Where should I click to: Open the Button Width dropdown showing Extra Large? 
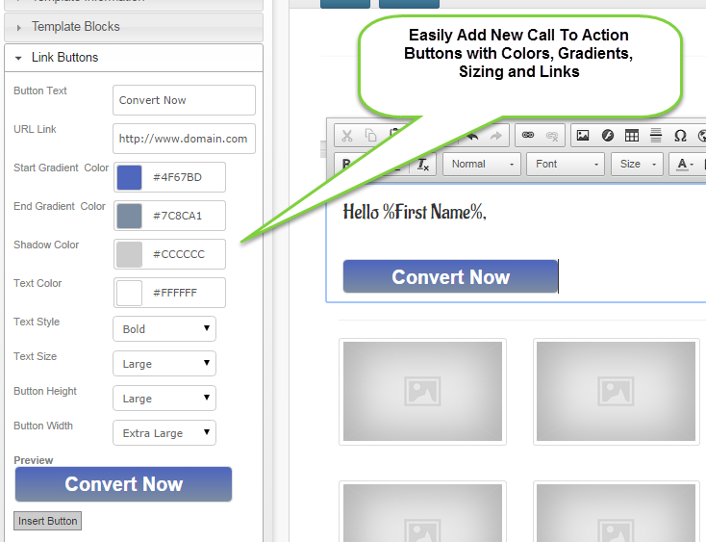(x=164, y=433)
